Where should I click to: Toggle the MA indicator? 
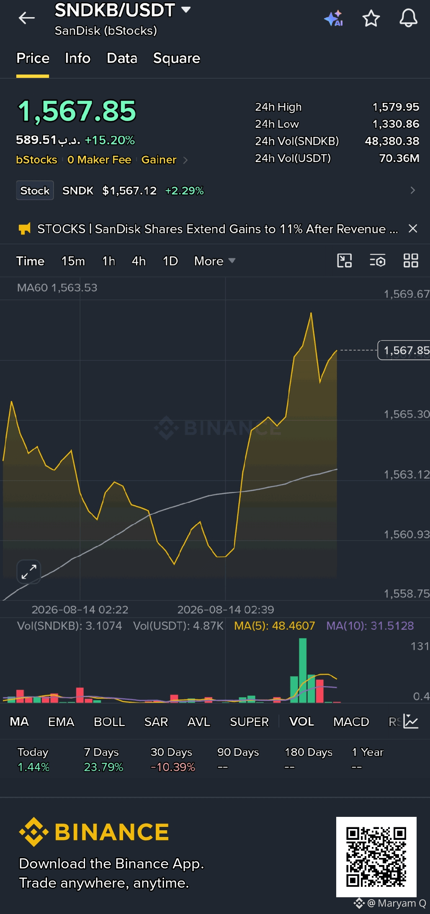pos(19,721)
